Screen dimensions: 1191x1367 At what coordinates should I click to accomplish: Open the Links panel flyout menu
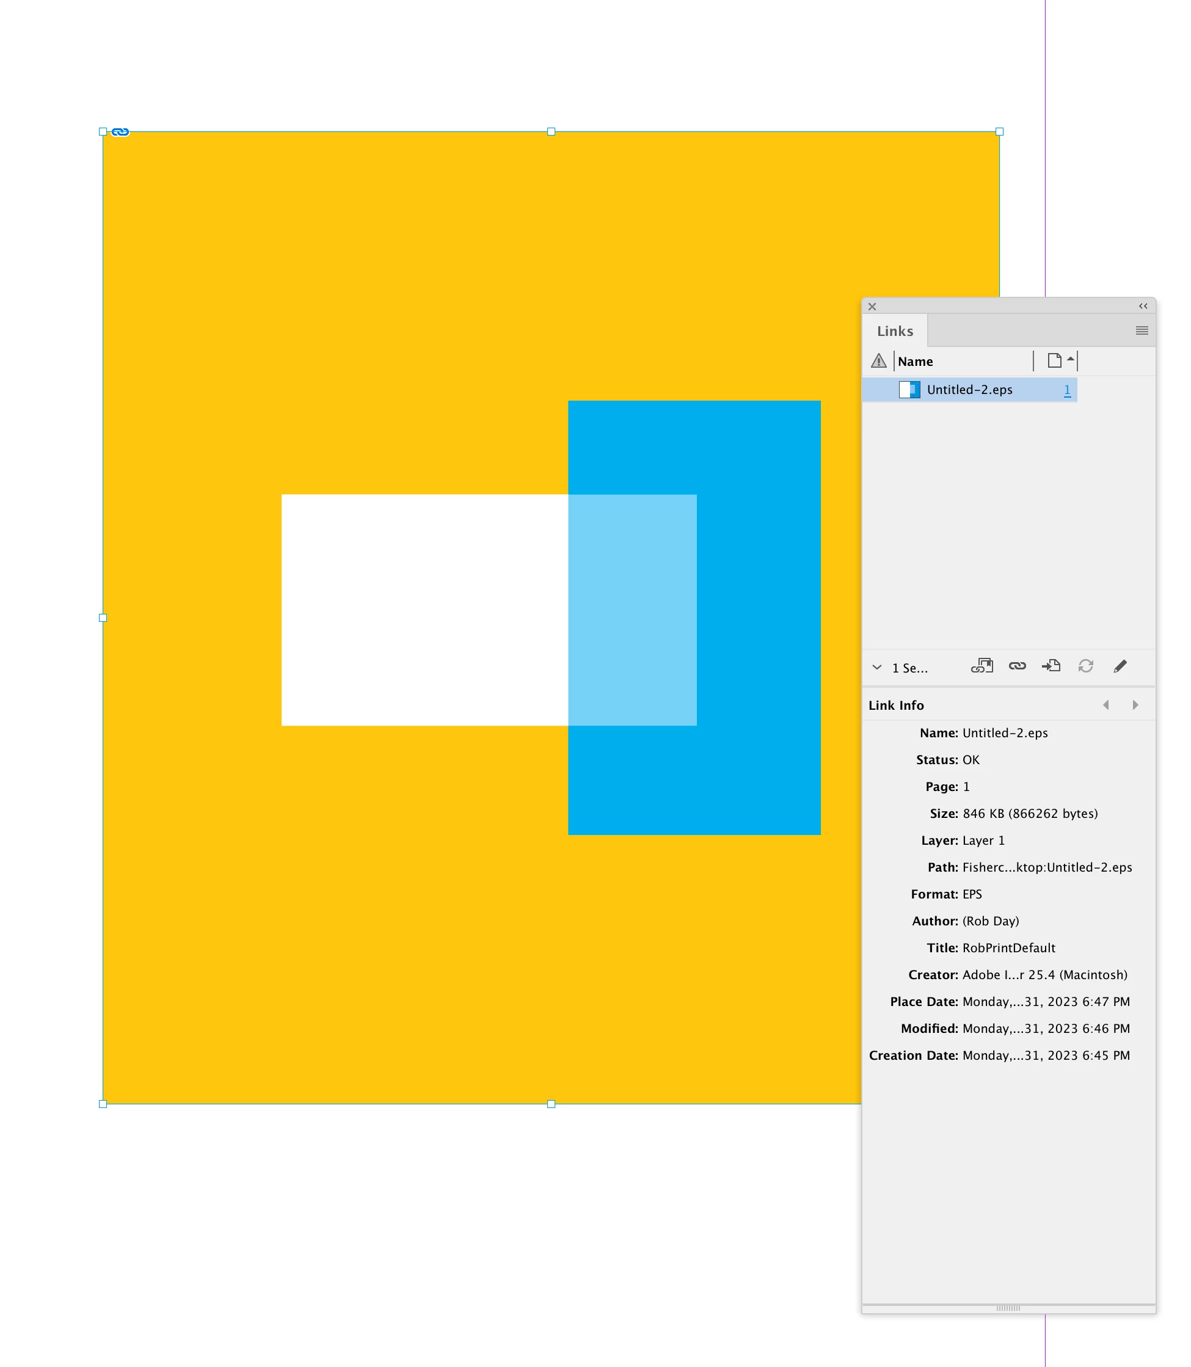click(1142, 330)
